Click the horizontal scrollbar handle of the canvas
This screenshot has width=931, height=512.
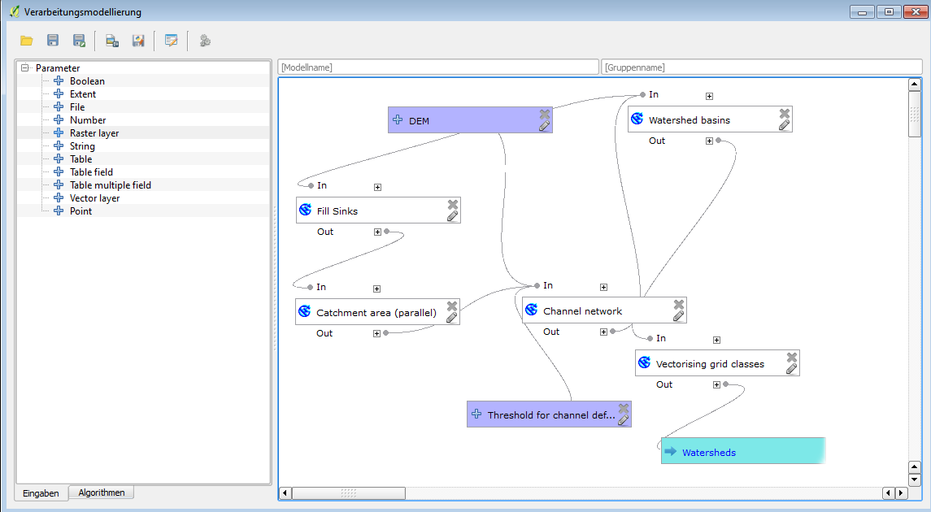pyautogui.click(x=348, y=493)
